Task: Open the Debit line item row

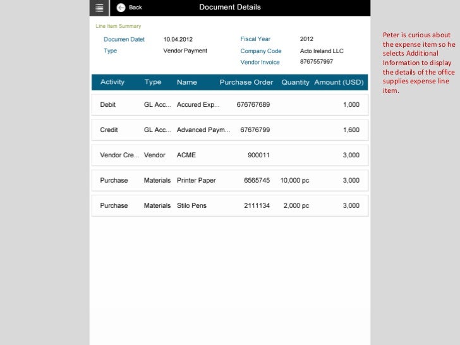Action: click(x=230, y=105)
